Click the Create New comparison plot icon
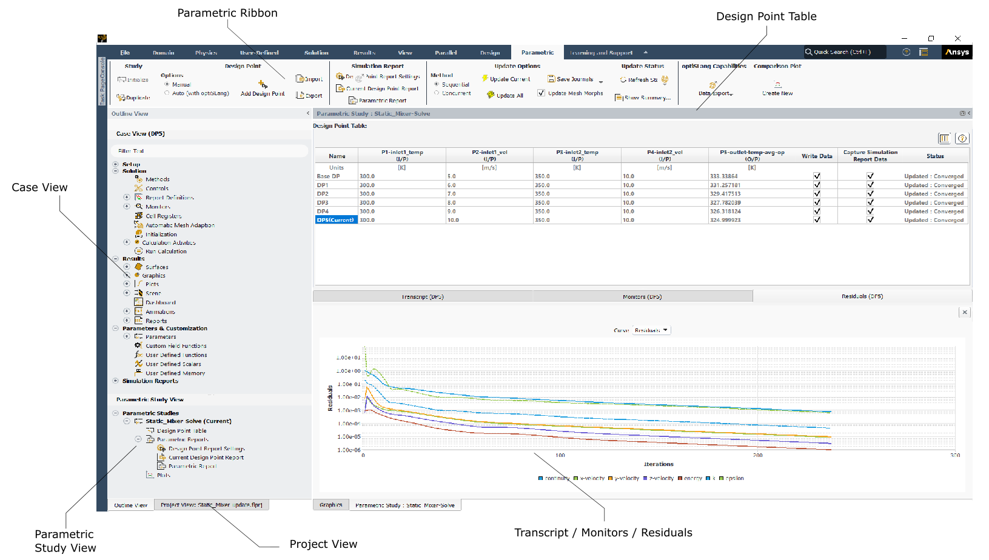 tap(777, 85)
